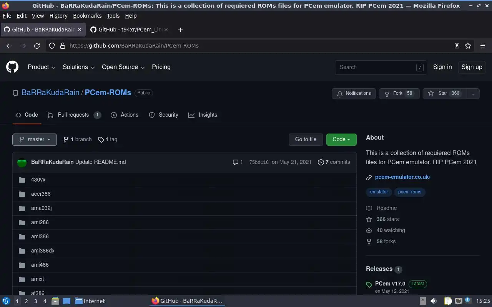This screenshot has height=307, width=492.
Task: Open the star lists dropdown arrow
Action: click(x=473, y=93)
